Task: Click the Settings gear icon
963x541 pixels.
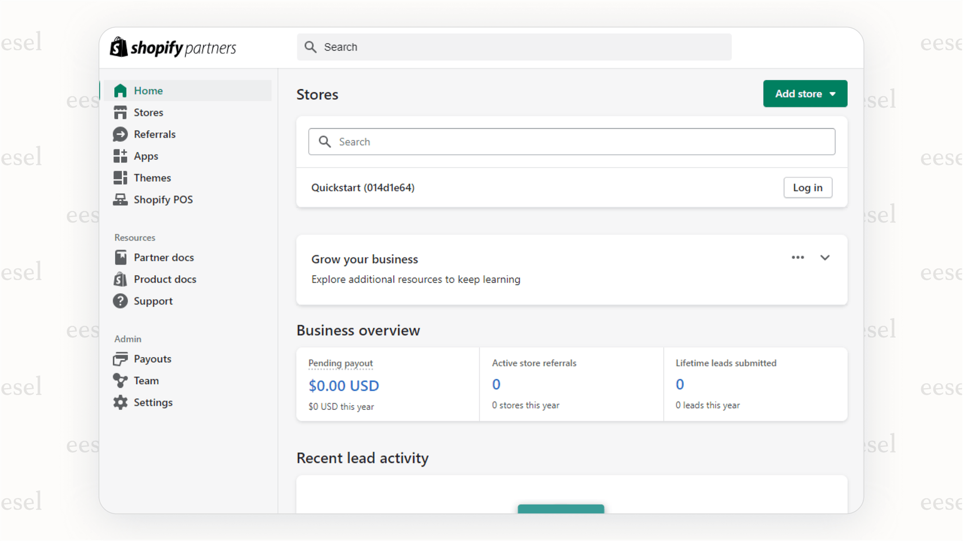Action: click(120, 402)
